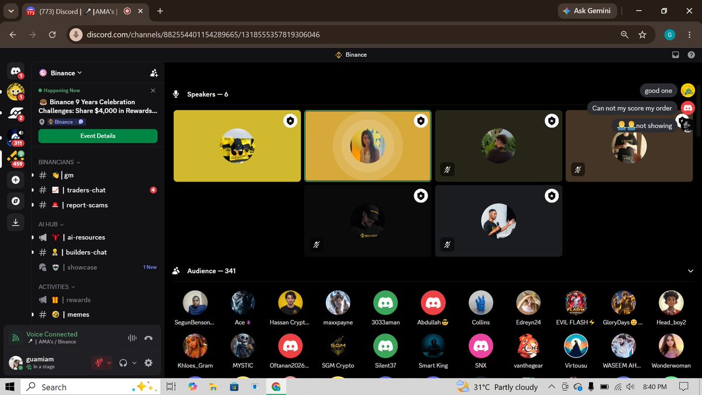Click the discord.com address bar URL
Viewport: 702px width, 395px height.
point(203,35)
